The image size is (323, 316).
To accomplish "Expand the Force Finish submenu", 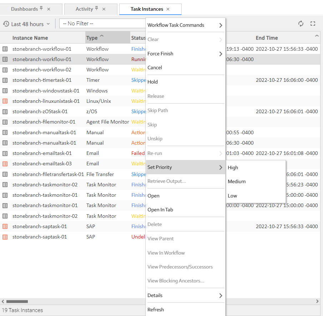I will tap(185, 54).
